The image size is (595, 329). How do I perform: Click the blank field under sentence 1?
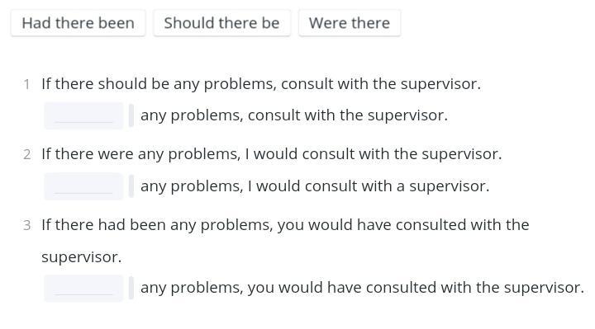(x=83, y=115)
